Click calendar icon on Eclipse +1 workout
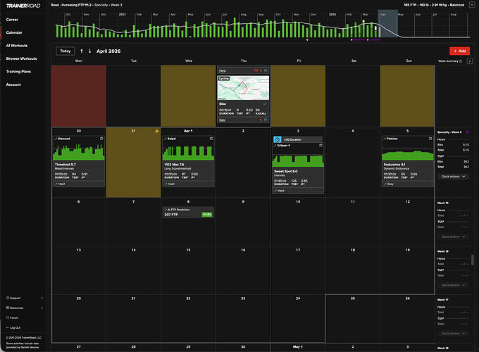The image size is (479, 352). [321, 145]
